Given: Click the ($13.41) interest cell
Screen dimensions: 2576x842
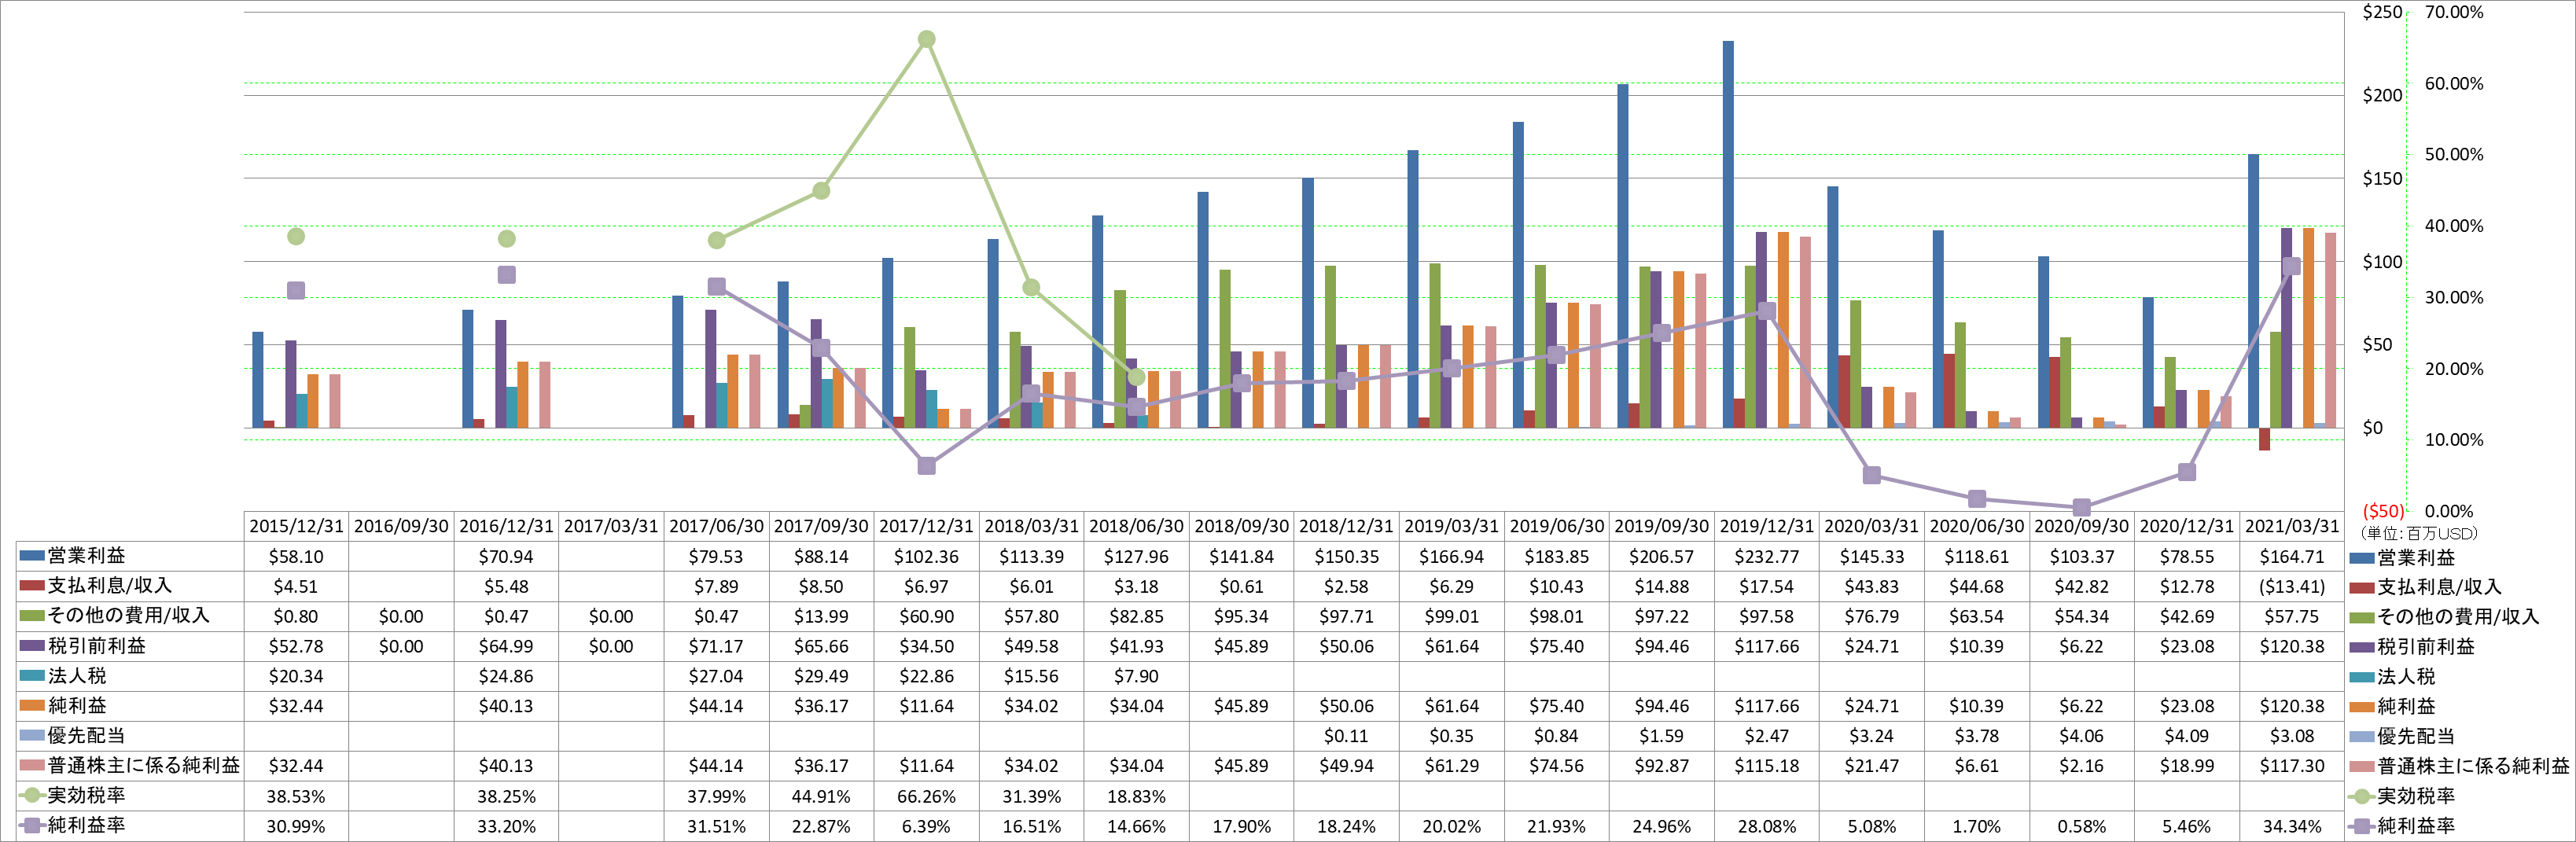Looking at the screenshot, I should (2292, 587).
